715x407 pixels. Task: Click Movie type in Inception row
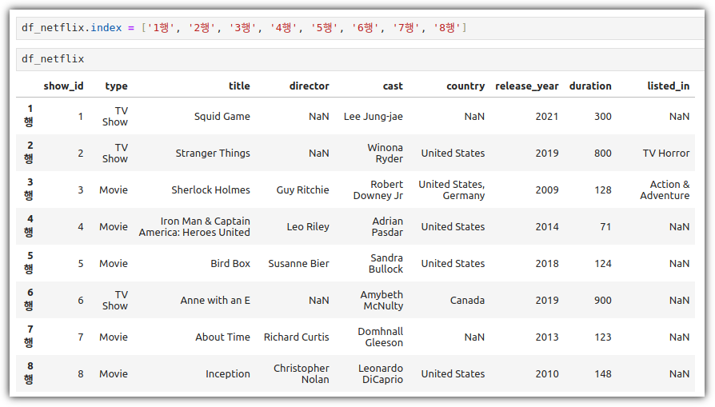click(x=114, y=374)
